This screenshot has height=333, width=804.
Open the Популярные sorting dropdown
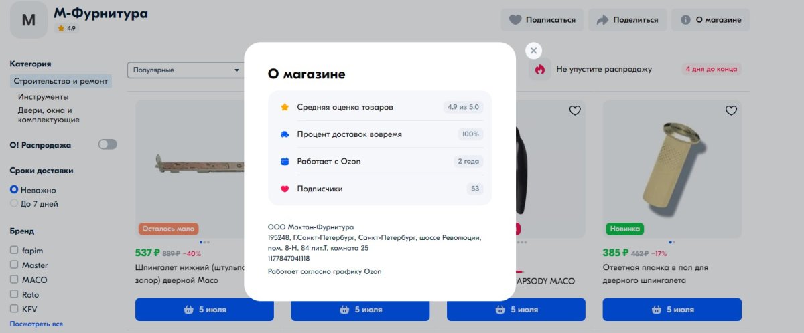coord(186,70)
